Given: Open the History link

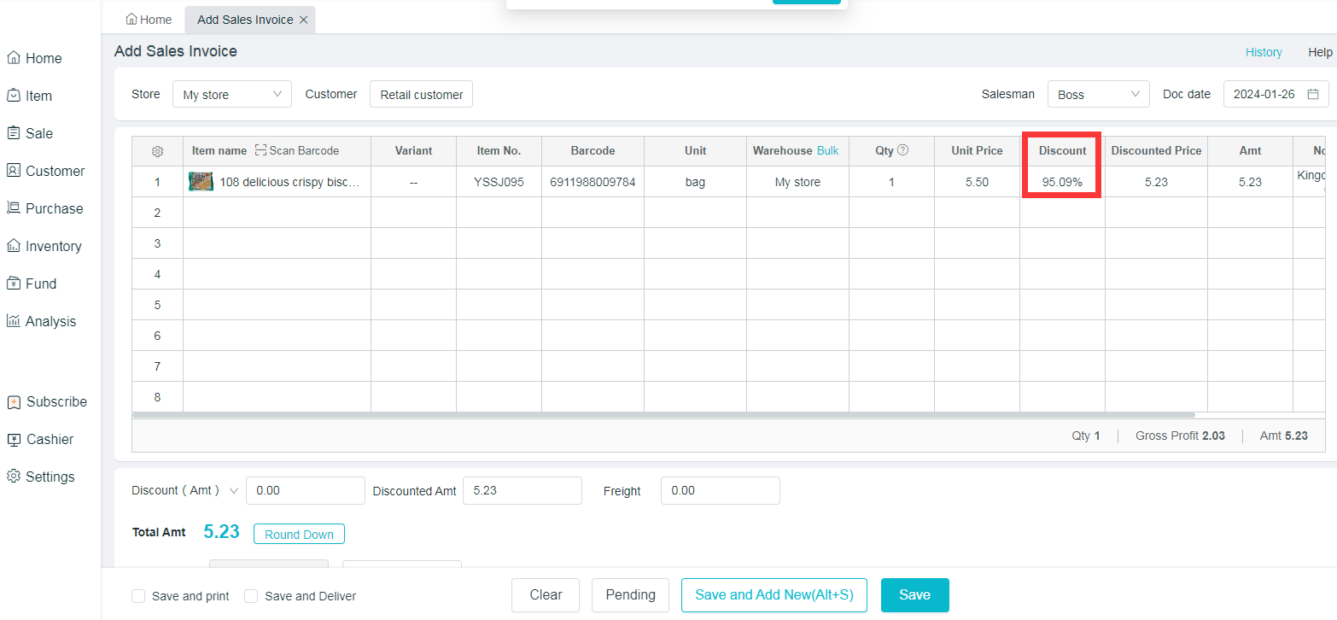Looking at the screenshot, I should (1264, 52).
